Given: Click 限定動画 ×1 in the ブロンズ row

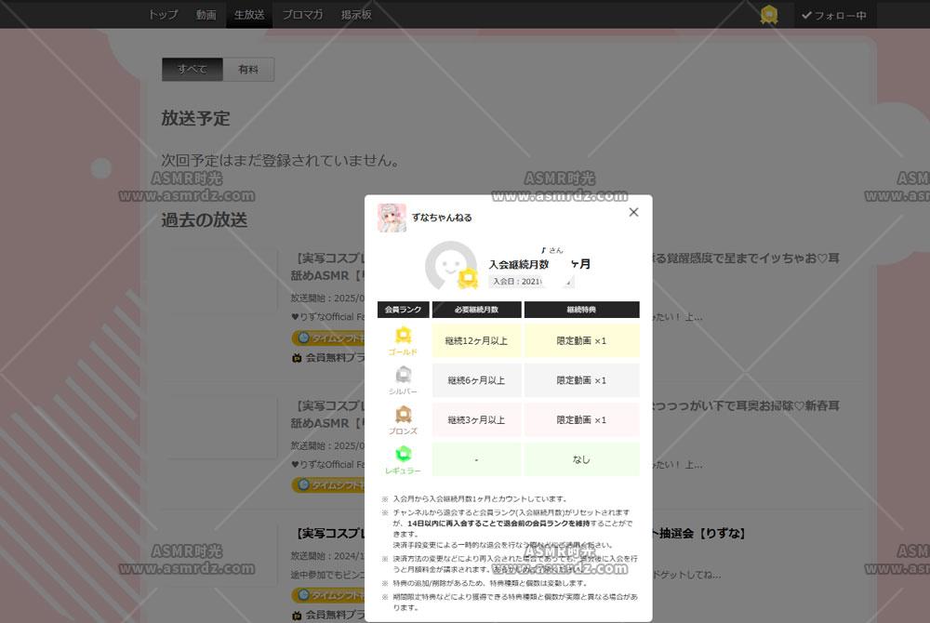Looking at the screenshot, I should tap(581, 419).
